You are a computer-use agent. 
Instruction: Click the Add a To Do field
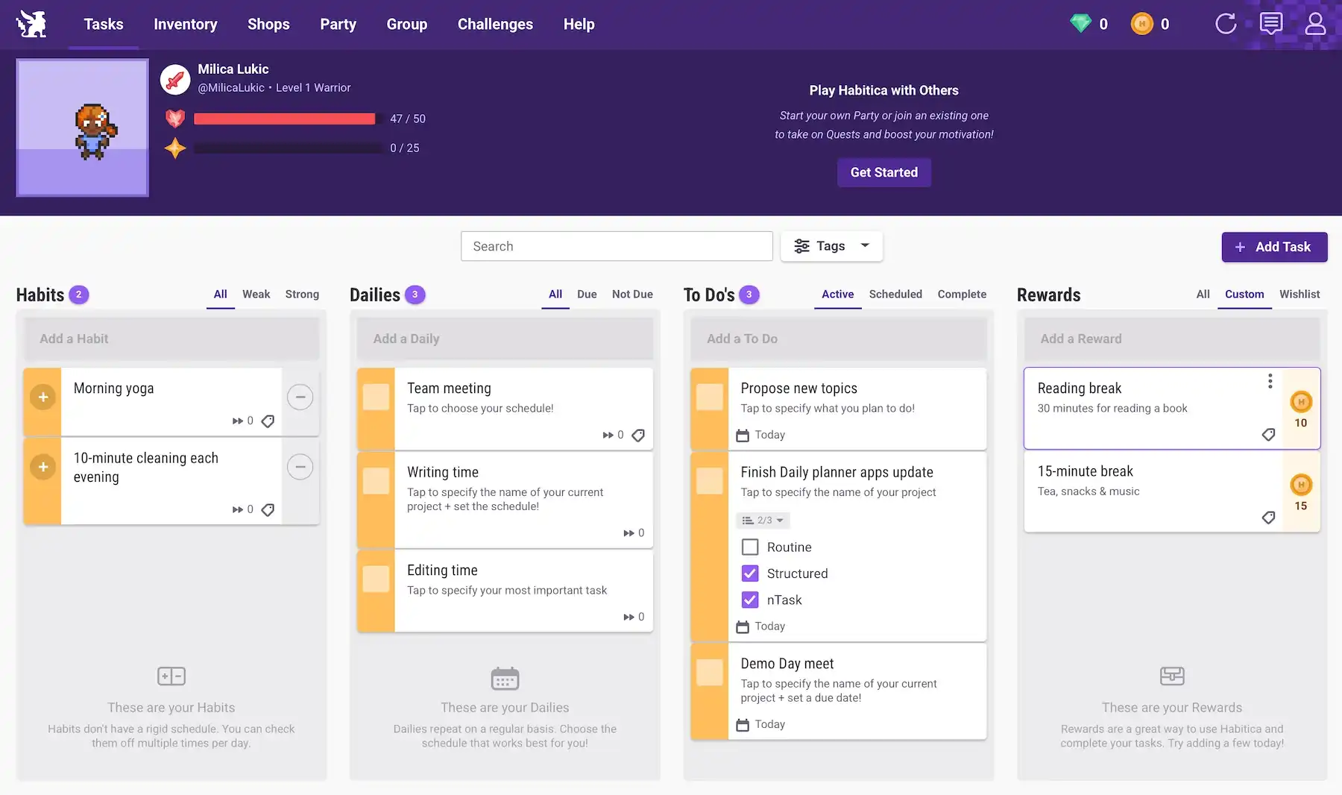(838, 339)
